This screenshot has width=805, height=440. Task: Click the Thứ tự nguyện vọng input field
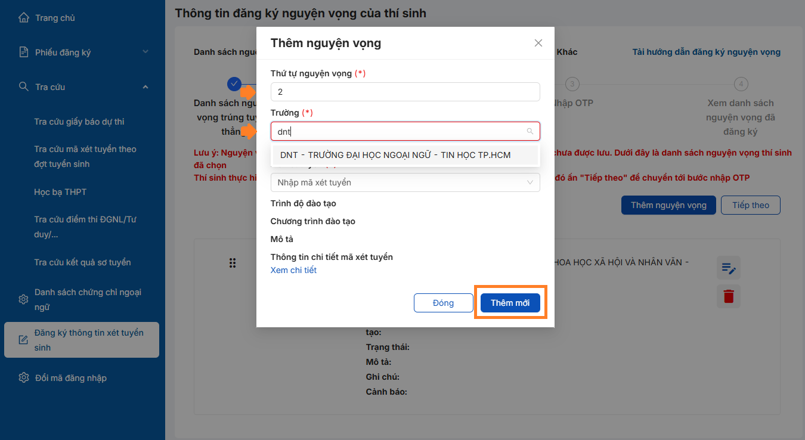[x=405, y=92]
